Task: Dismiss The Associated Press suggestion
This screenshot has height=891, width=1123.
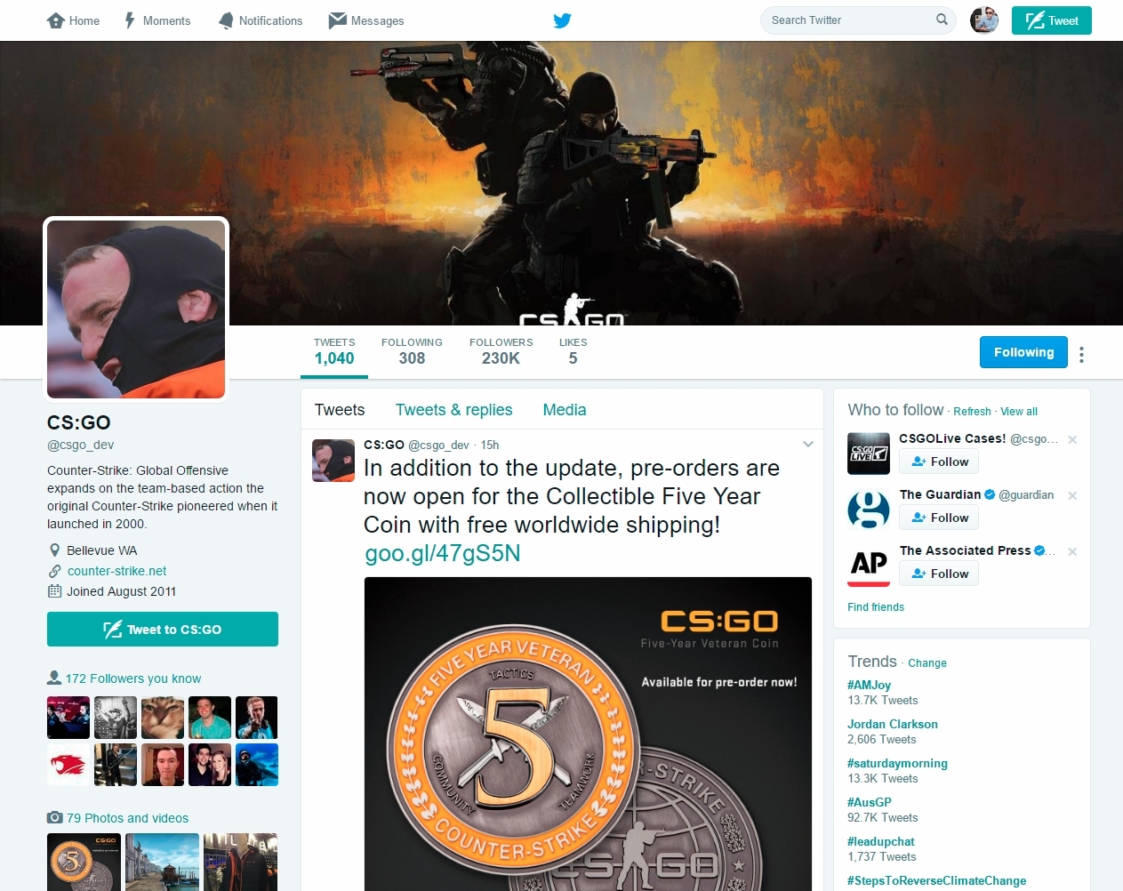Action: point(1072,551)
